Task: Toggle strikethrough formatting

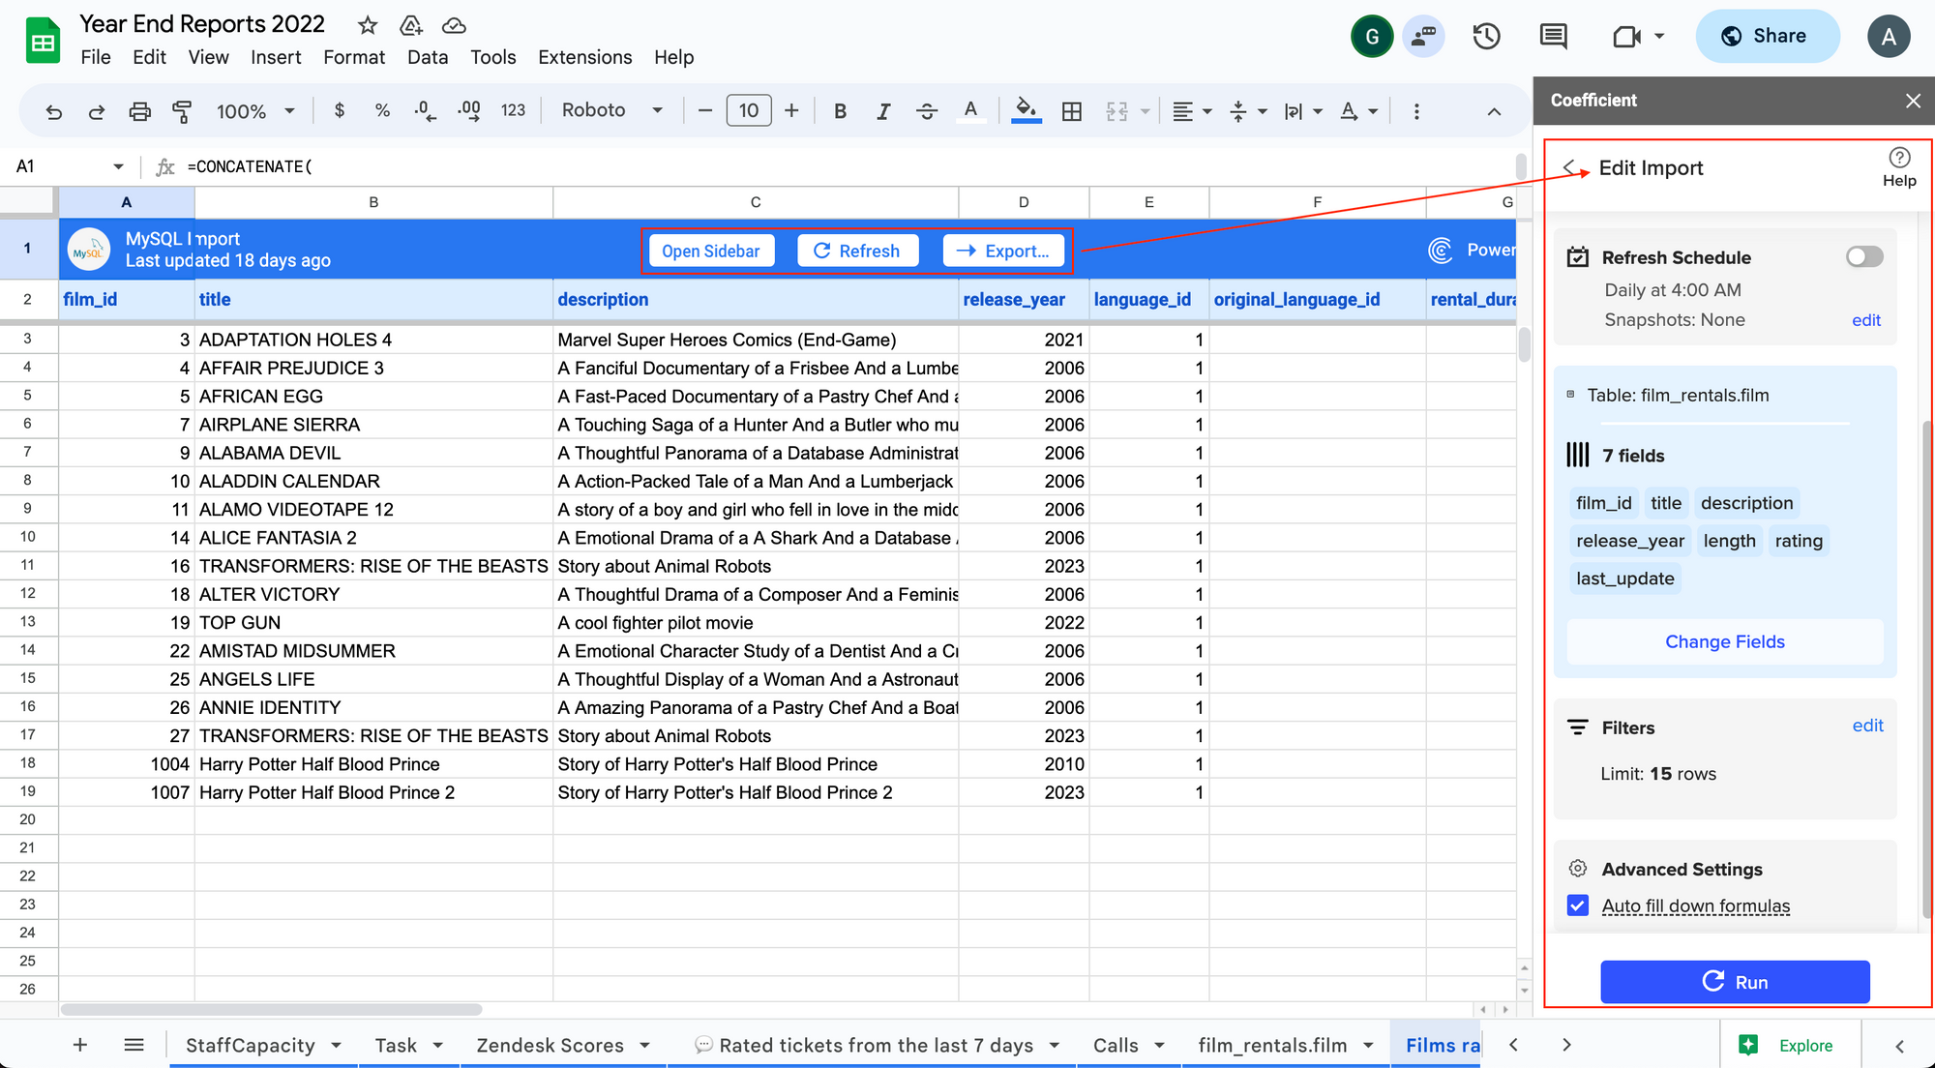Action: tap(926, 111)
